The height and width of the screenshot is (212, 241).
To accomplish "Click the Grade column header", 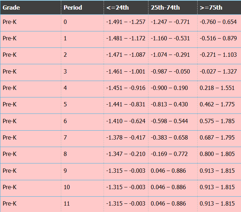I will 11,7.
